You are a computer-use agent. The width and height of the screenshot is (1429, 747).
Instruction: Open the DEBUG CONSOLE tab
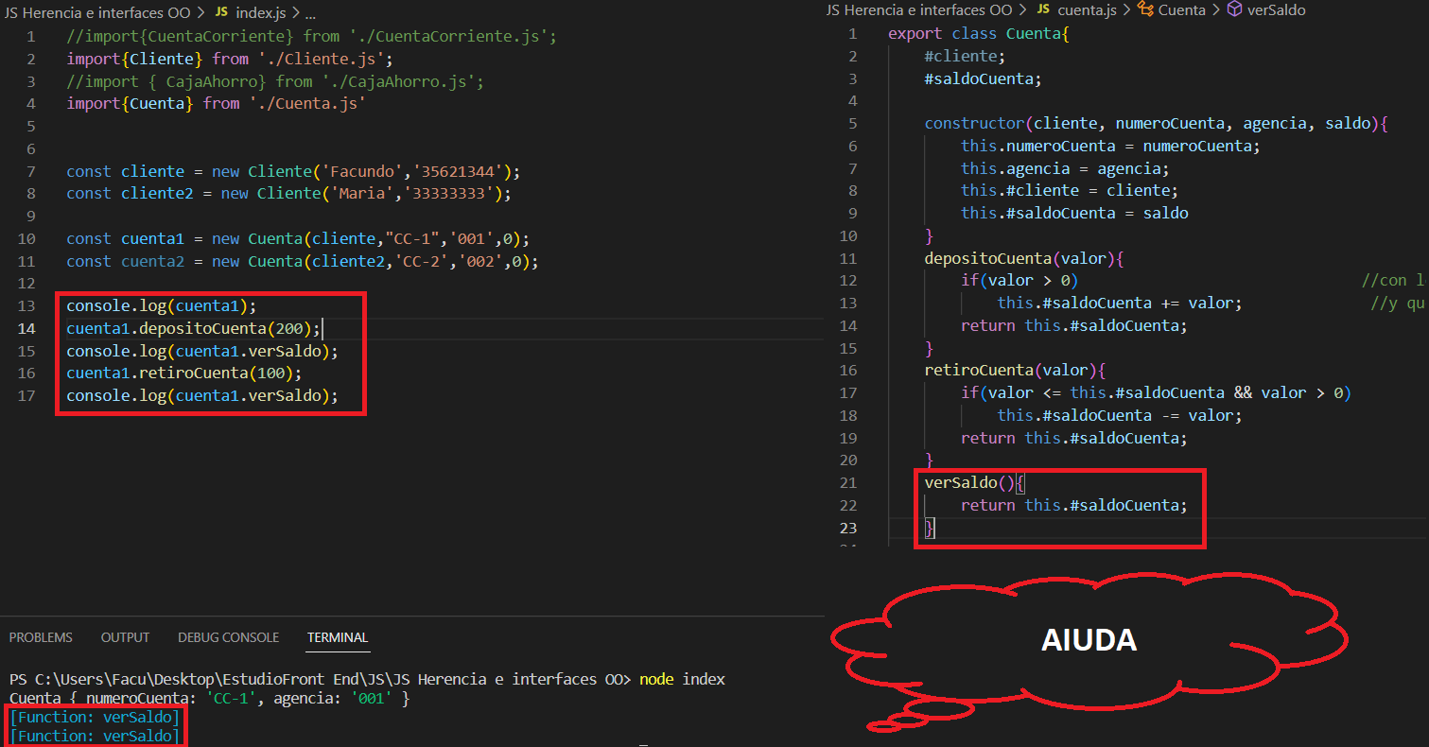tap(228, 637)
